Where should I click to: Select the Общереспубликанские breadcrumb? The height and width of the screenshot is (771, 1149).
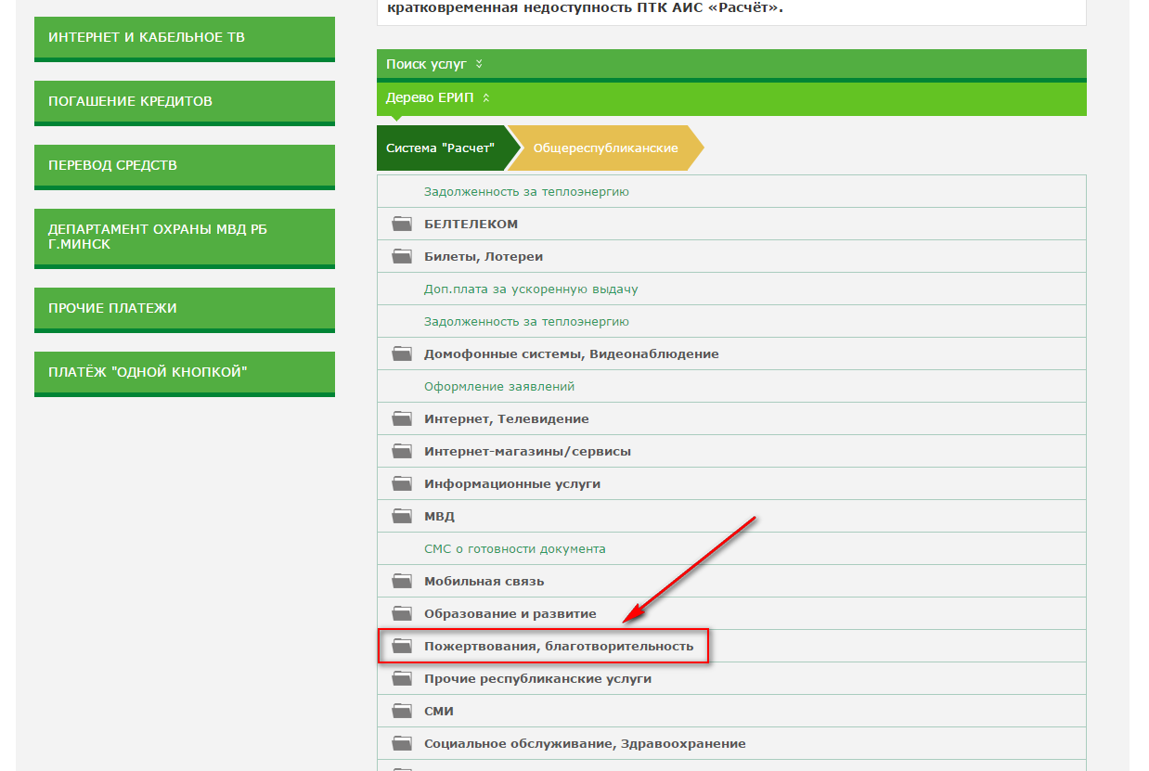pyautogui.click(x=605, y=148)
